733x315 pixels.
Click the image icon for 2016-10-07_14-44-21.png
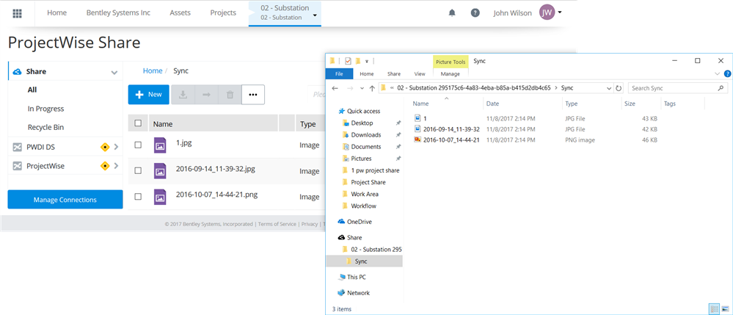(160, 197)
